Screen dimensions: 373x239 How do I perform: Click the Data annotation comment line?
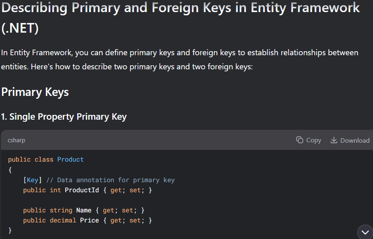click(x=110, y=180)
